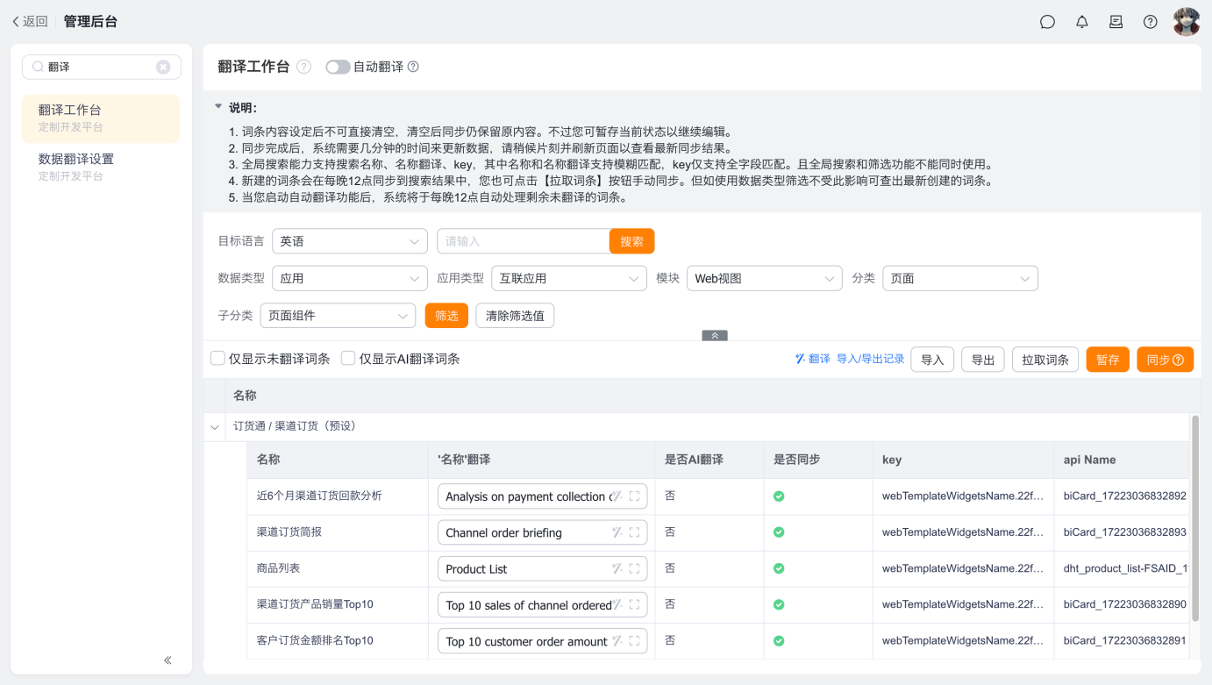Viewport: 1212px width, 685px height.
Task: Toggle the 自动翻译 switch
Action: (x=338, y=67)
